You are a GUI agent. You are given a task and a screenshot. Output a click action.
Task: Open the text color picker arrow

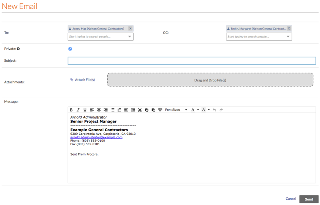198,110
